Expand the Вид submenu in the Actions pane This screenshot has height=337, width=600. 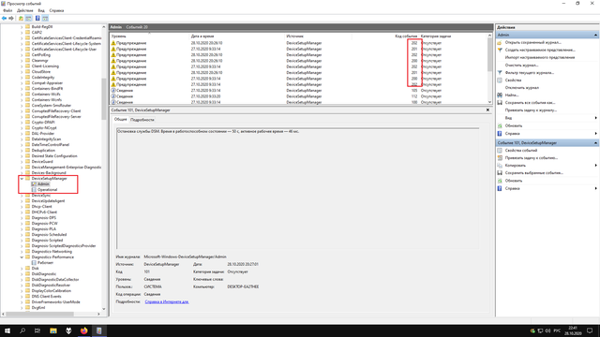595,118
